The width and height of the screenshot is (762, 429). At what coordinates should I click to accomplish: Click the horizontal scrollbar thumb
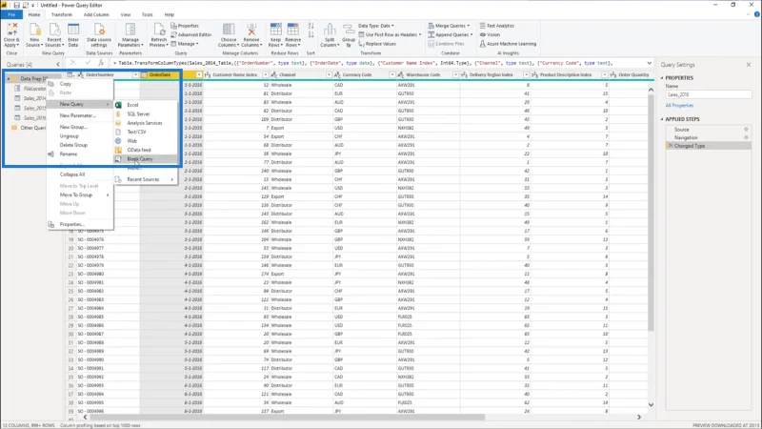point(288,417)
